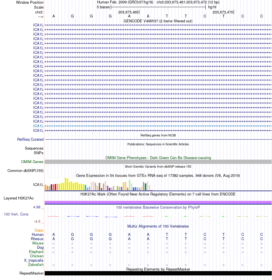Open the RefSeq genes from NCBI title
272x280 pixels.
(x=158, y=135)
